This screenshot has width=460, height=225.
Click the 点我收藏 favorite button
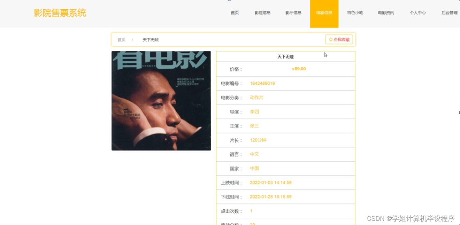tap(339, 40)
